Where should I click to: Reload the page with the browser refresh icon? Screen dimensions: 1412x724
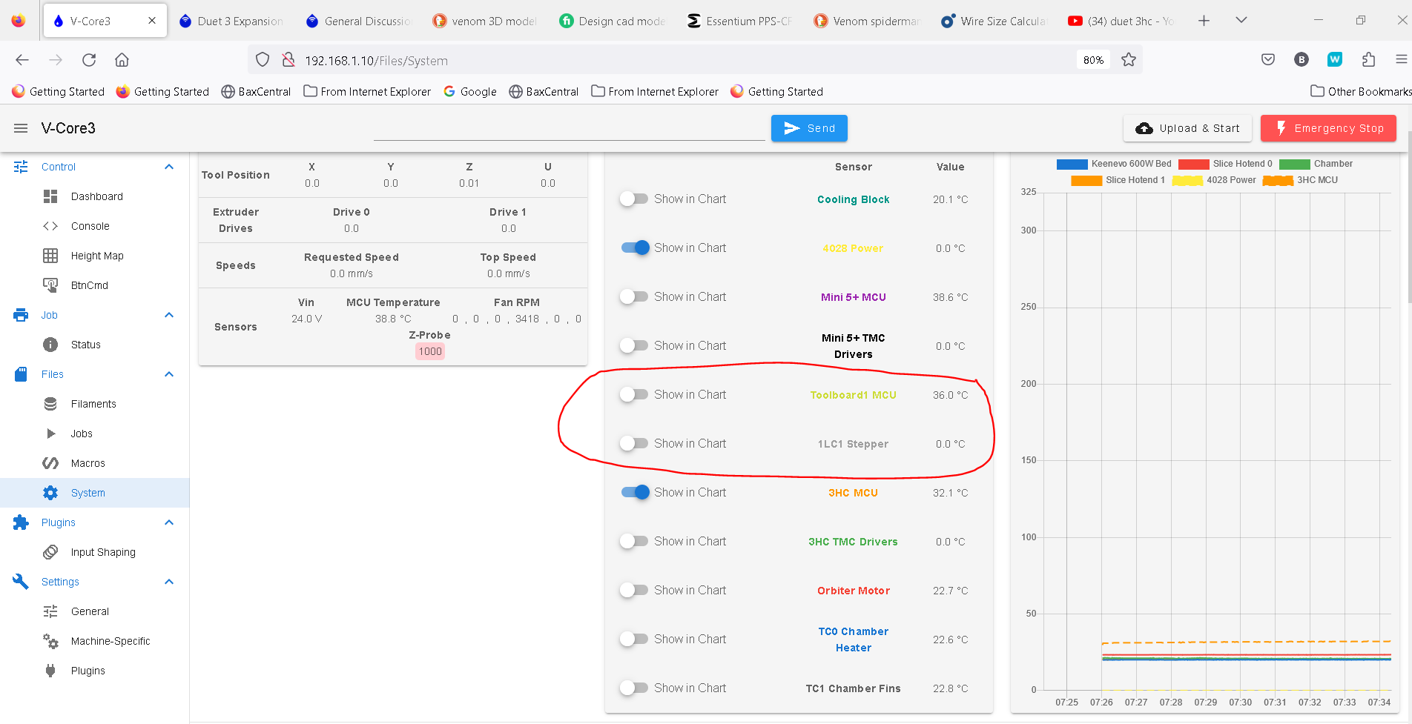pyautogui.click(x=89, y=60)
